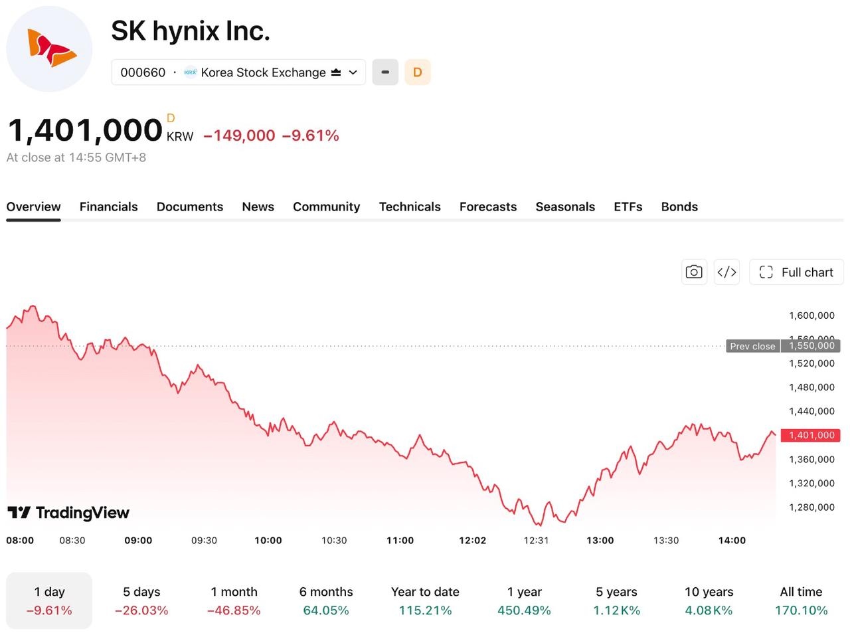
Task: Open the Forecasts tab
Action: coord(488,207)
